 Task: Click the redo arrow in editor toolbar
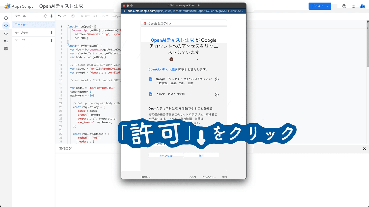(x=65, y=16)
